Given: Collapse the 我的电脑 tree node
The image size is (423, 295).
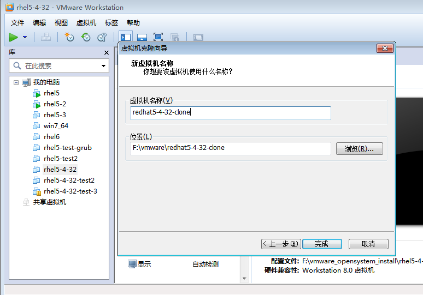Looking at the screenshot, I should (x=16, y=82).
